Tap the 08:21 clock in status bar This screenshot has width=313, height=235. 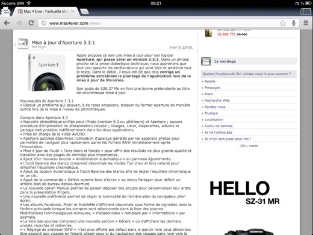coord(156,3)
